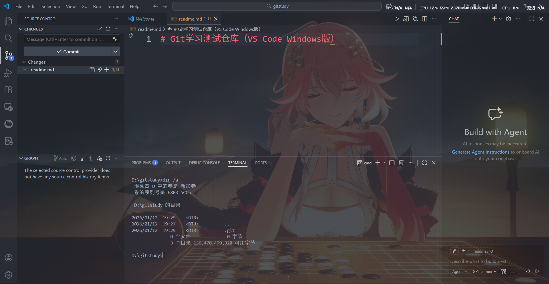Open the Explorer view in activity bar
Viewport: 549px width, 284px height.
point(9,21)
